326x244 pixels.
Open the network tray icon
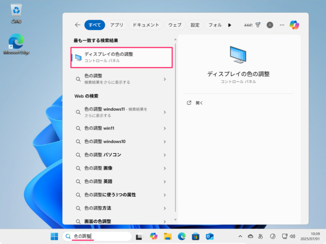pos(285,236)
